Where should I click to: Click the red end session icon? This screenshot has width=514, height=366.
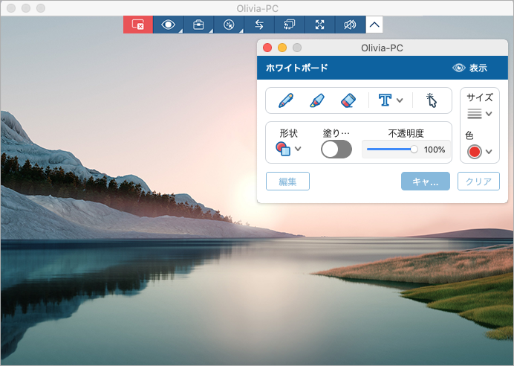coord(137,25)
